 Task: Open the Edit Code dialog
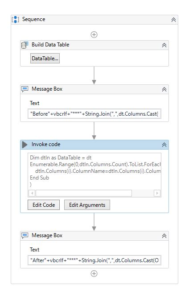pos(44,205)
